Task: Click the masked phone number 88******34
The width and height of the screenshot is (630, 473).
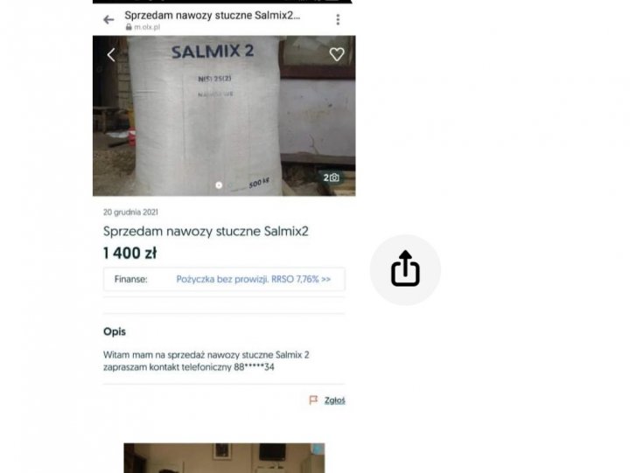Action: [254, 367]
